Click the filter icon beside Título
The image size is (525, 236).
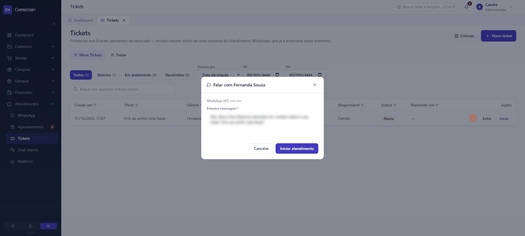[137, 105]
